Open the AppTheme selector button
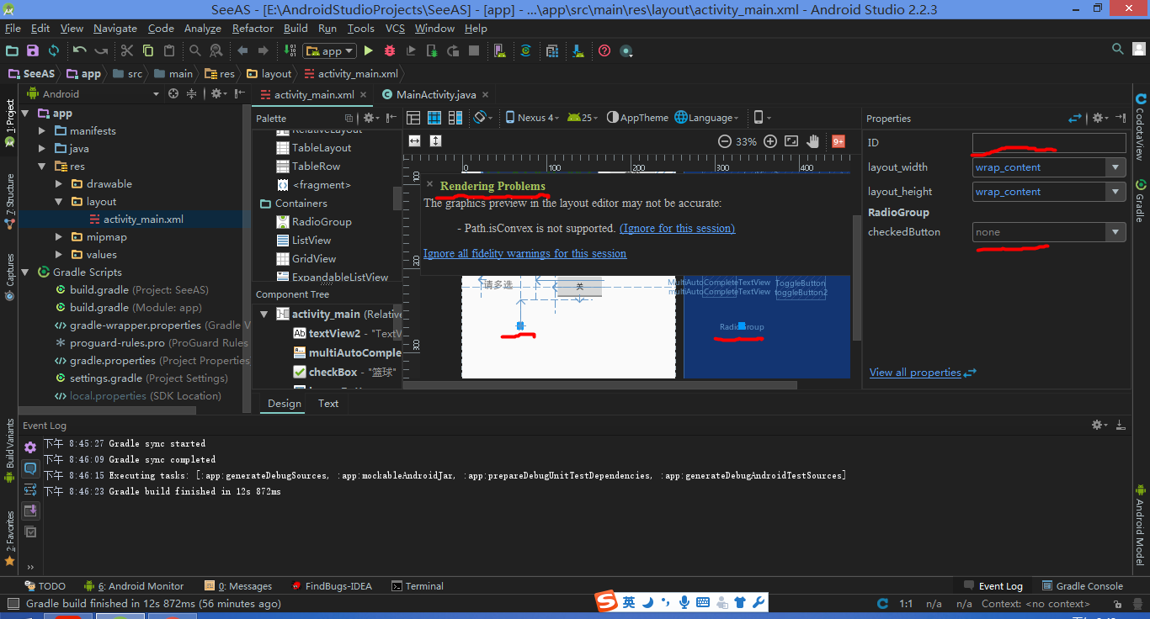 tap(637, 118)
